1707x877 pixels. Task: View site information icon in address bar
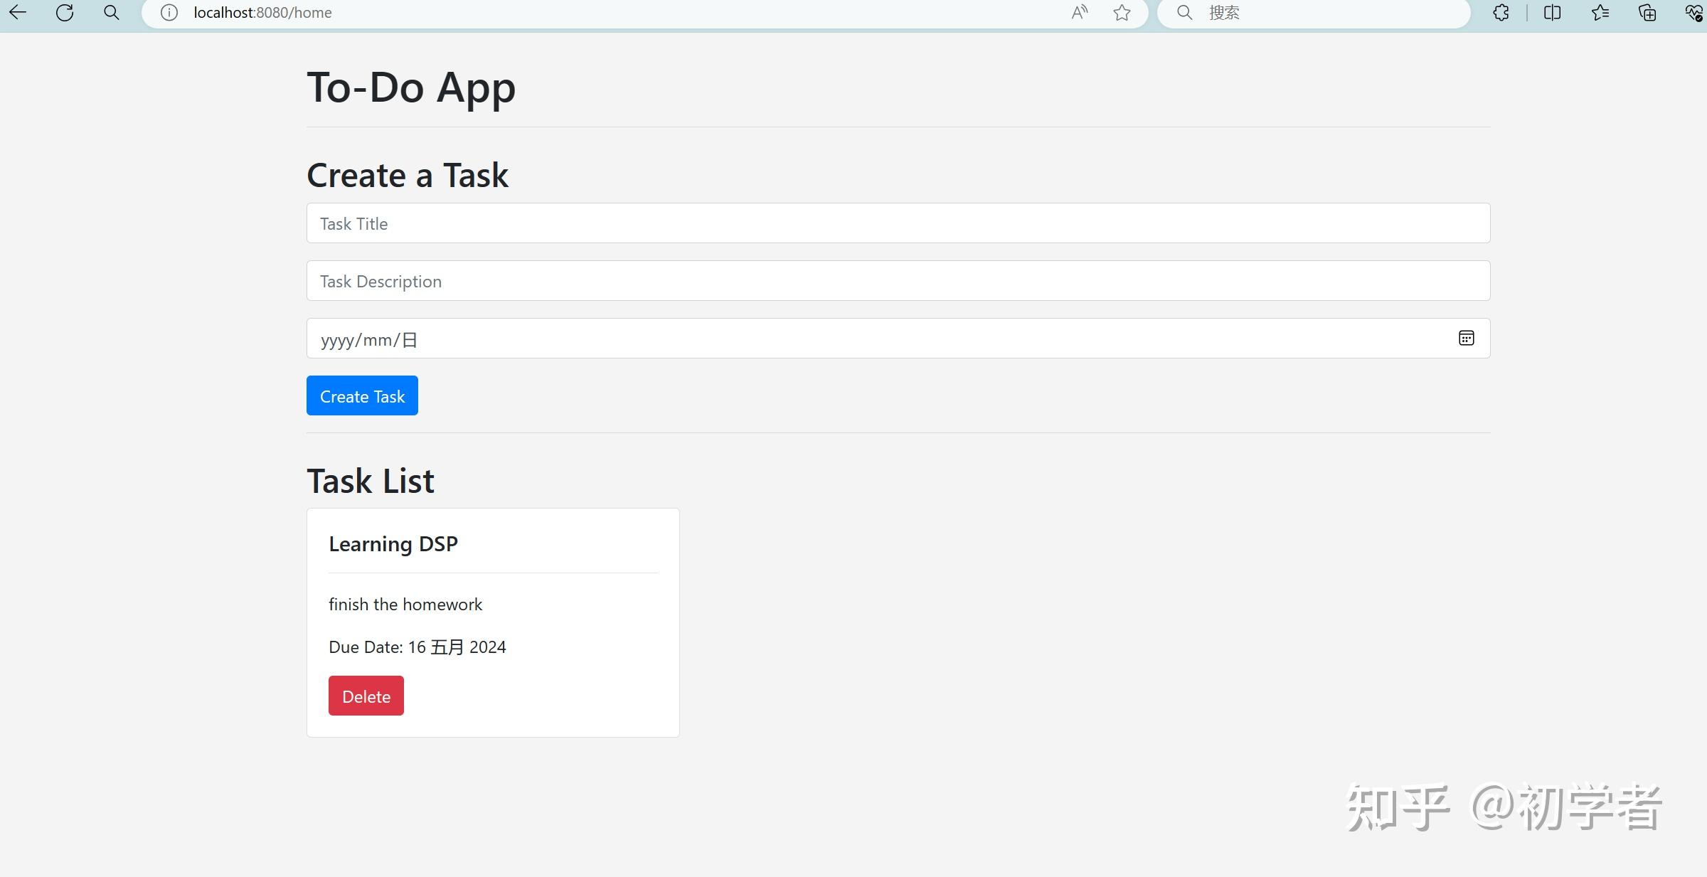[169, 12]
